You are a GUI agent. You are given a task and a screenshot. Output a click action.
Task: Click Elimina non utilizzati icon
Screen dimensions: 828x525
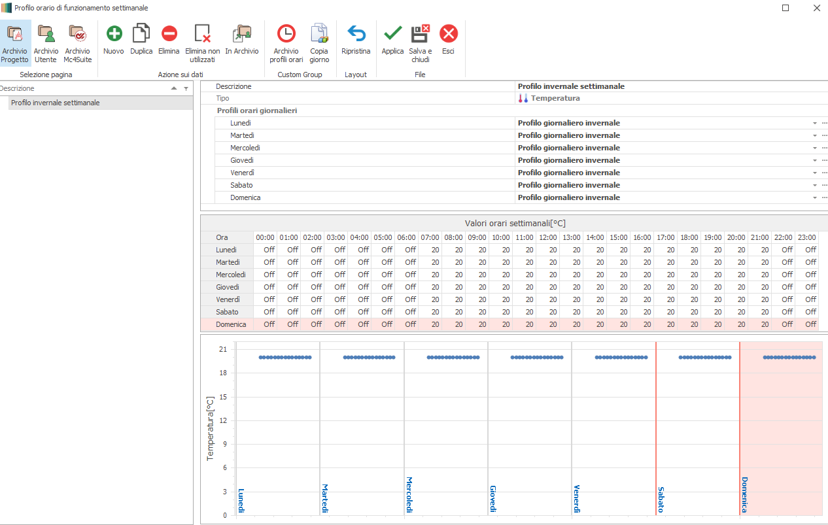click(x=202, y=34)
